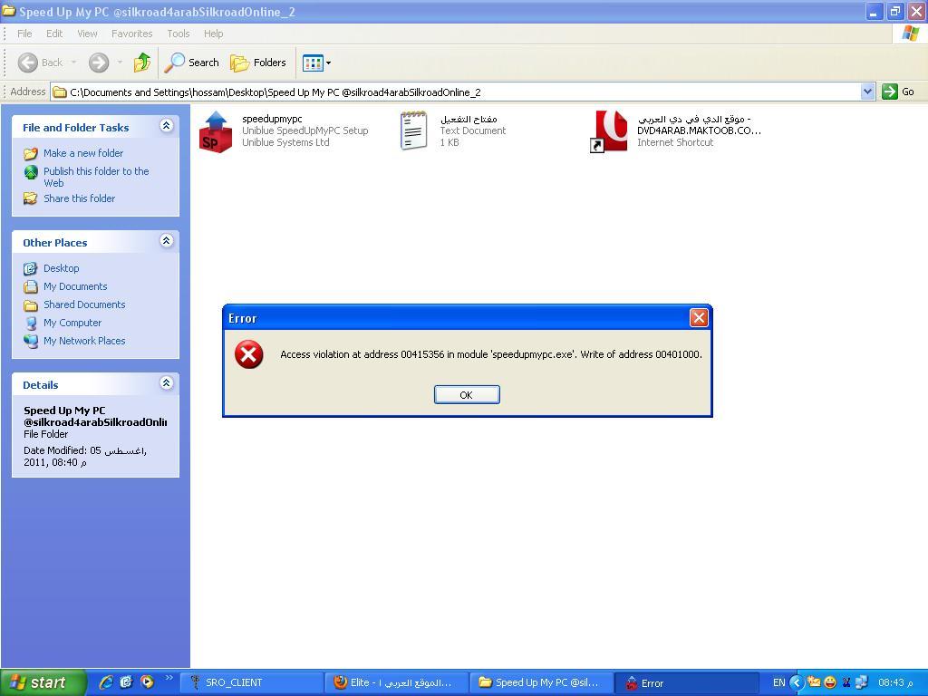Click the My Computer icon
This screenshot has width=928, height=696.
[x=31, y=324]
